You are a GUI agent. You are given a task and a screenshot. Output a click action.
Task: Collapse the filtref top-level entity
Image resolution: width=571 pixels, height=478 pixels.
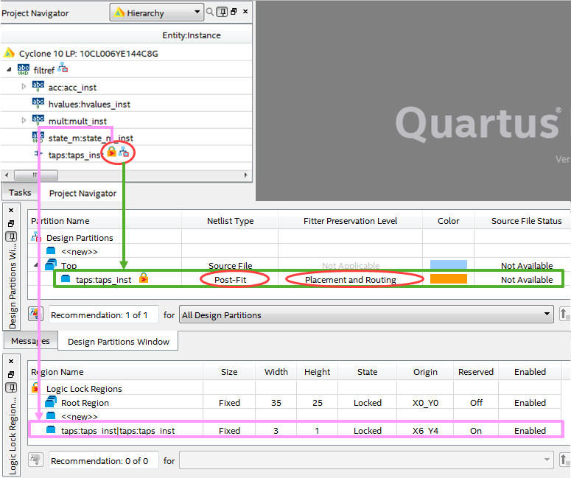[x=9, y=69]
